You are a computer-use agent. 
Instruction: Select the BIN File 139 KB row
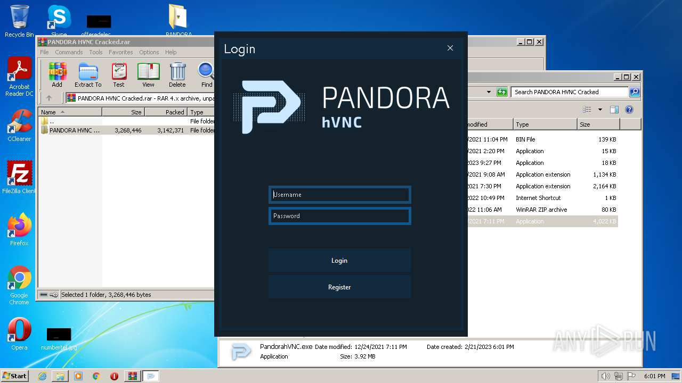click(x=543, y=139)
